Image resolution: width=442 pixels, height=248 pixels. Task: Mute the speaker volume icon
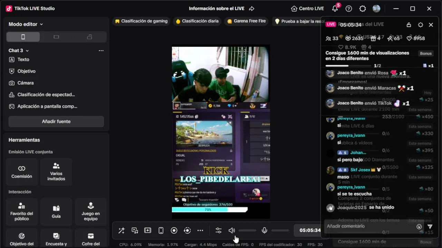[232, 230]
